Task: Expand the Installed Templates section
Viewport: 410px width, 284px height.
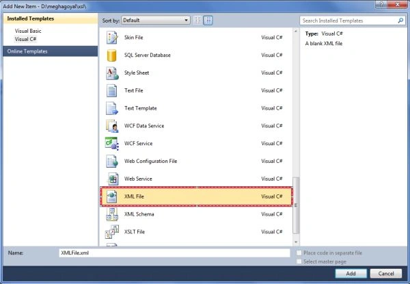Action: click(51, 18)
